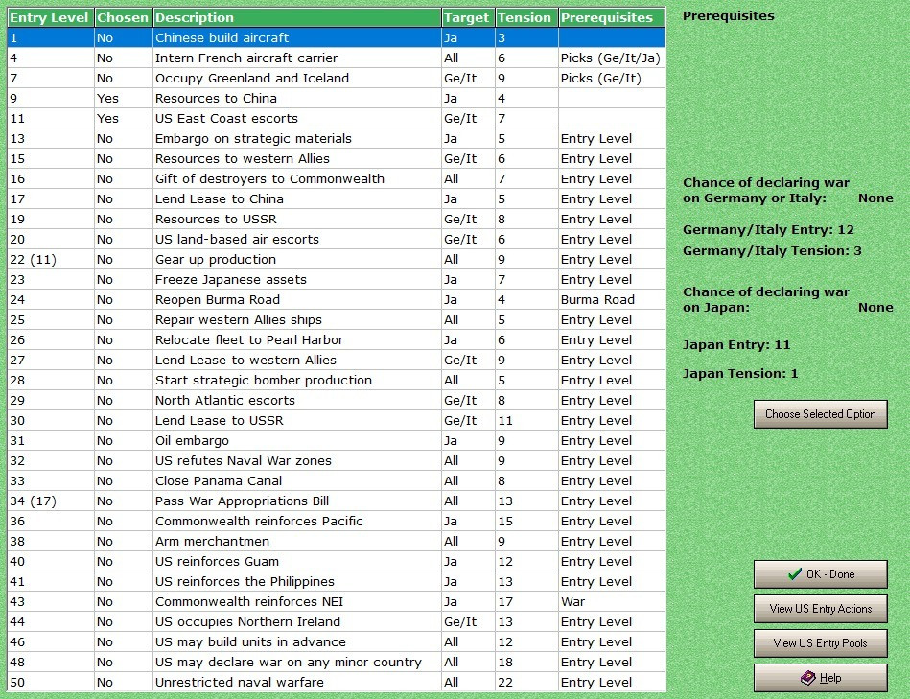Click the Tension column header

(526, 18)
